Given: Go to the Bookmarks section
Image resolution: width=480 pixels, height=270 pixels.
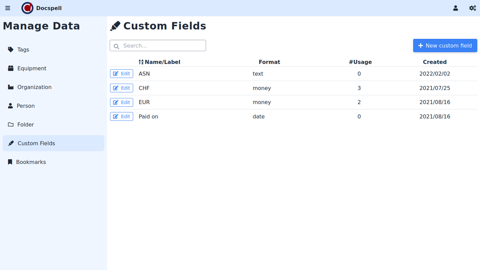Looking at the screenshot, I should (x=31, y=162).
